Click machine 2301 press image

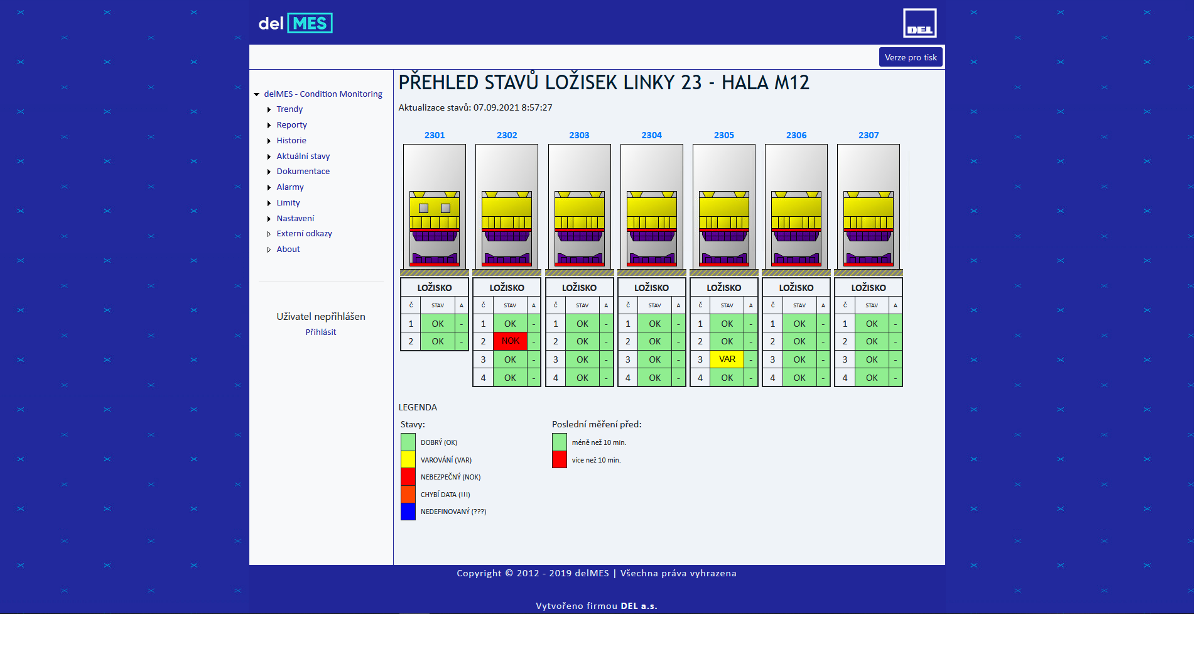(x=435, y=207)
